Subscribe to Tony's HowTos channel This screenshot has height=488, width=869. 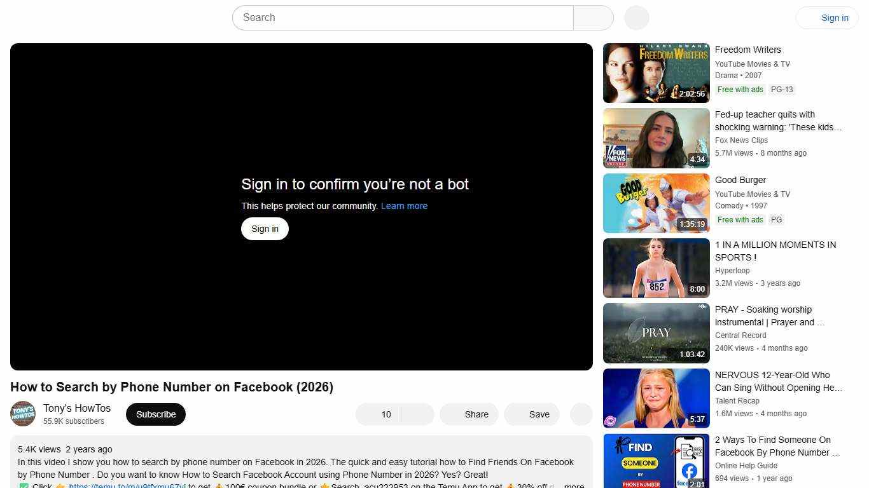(x=155, y=414)
